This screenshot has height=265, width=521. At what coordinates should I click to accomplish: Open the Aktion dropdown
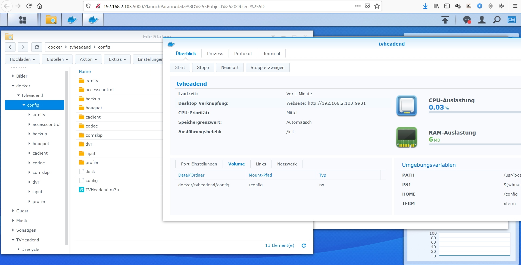click(x=88, y=59)
